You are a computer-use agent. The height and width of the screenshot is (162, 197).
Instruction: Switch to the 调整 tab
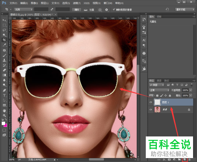point(159,17)
